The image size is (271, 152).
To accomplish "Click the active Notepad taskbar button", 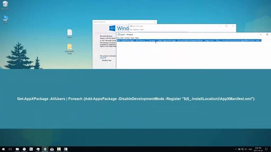I will pos(45,149).
